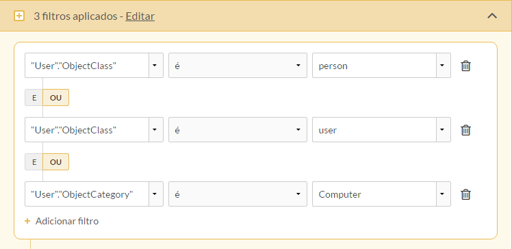
Task: Click the Adicionar filtro button
Action: pos(62,221)
